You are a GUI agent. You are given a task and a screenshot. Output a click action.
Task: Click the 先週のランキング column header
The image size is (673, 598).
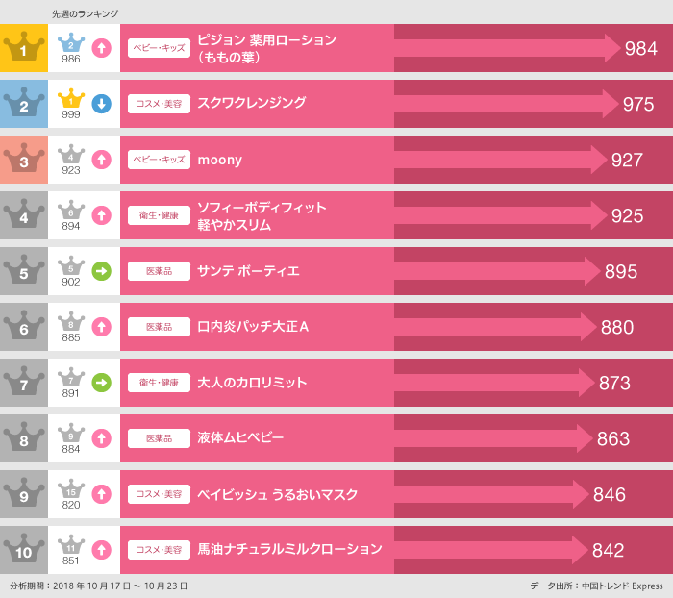(86, 14)
